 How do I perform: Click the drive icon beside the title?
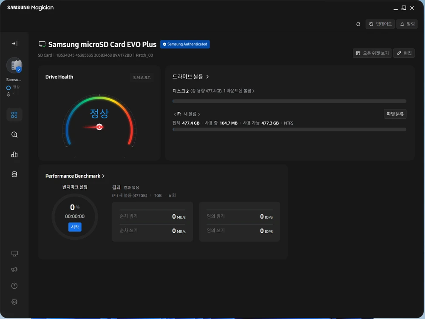coord(42,44)
